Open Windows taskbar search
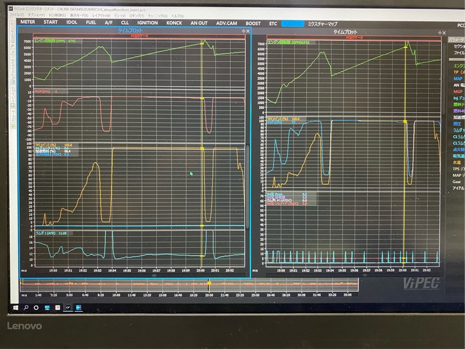 pos(26,308)
